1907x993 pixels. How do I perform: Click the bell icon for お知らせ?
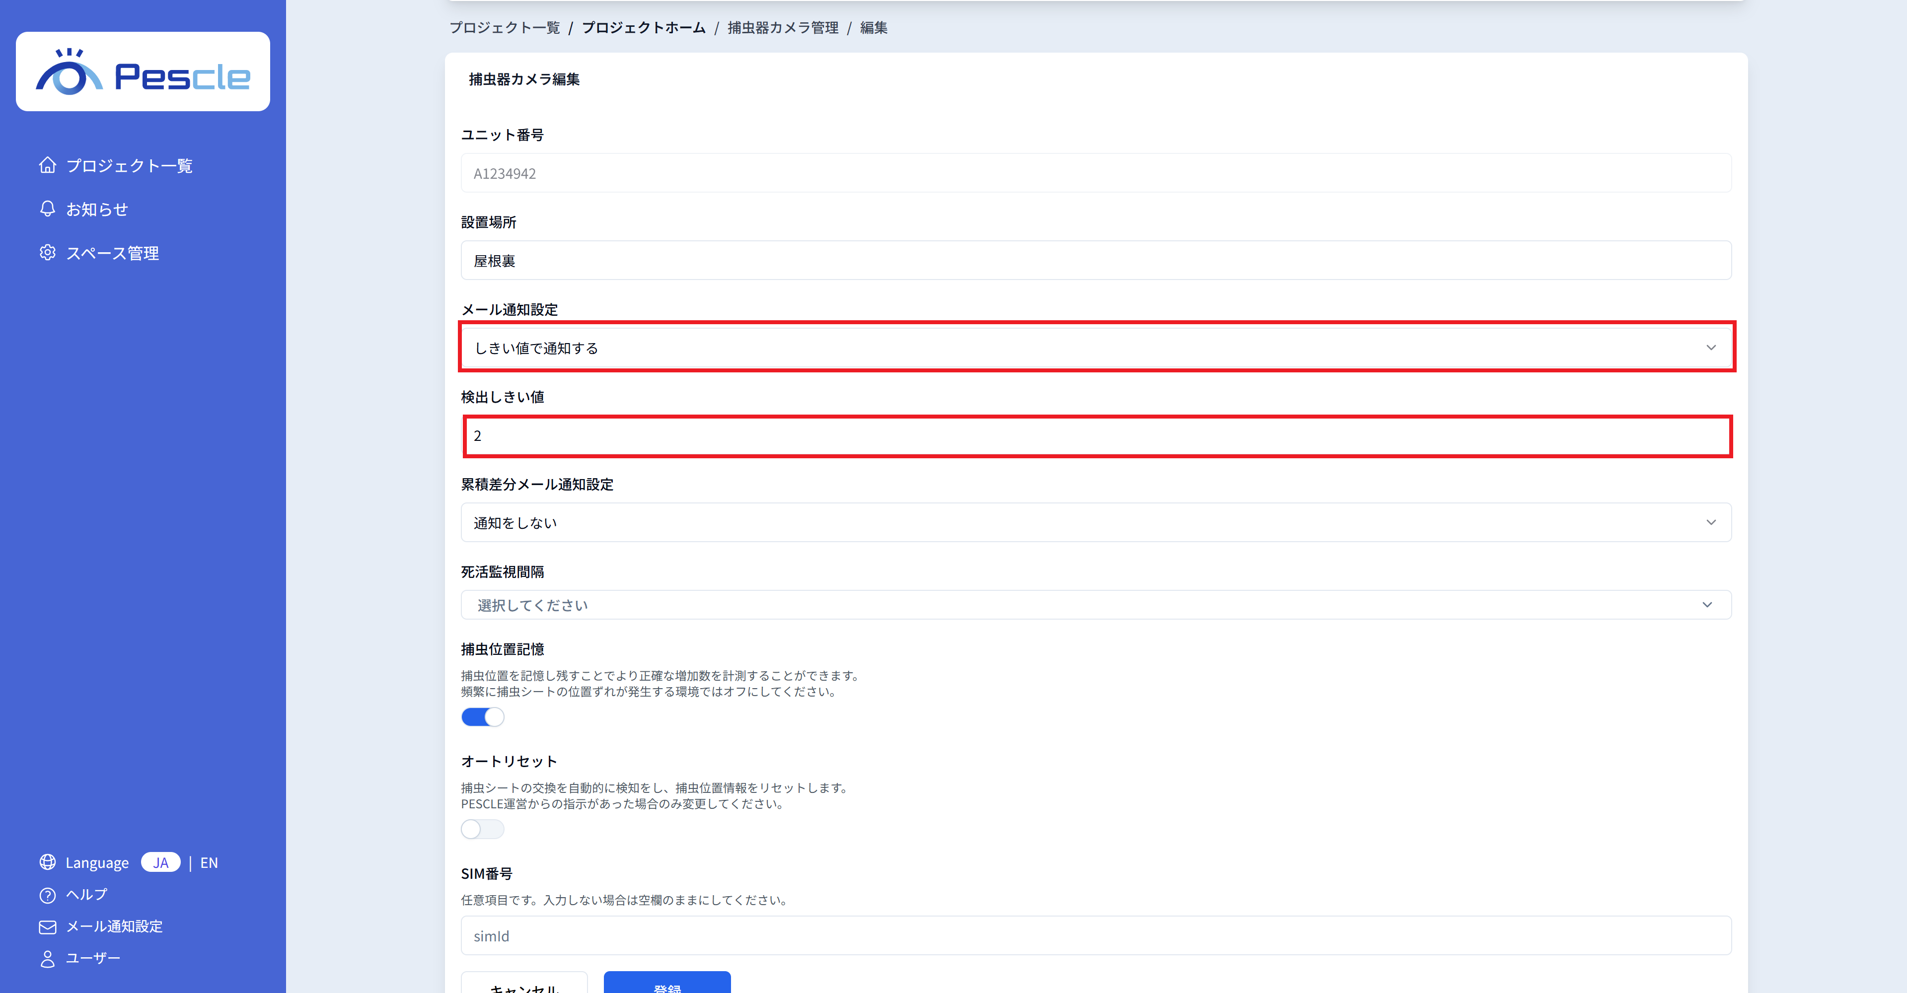tap(47, 209)
